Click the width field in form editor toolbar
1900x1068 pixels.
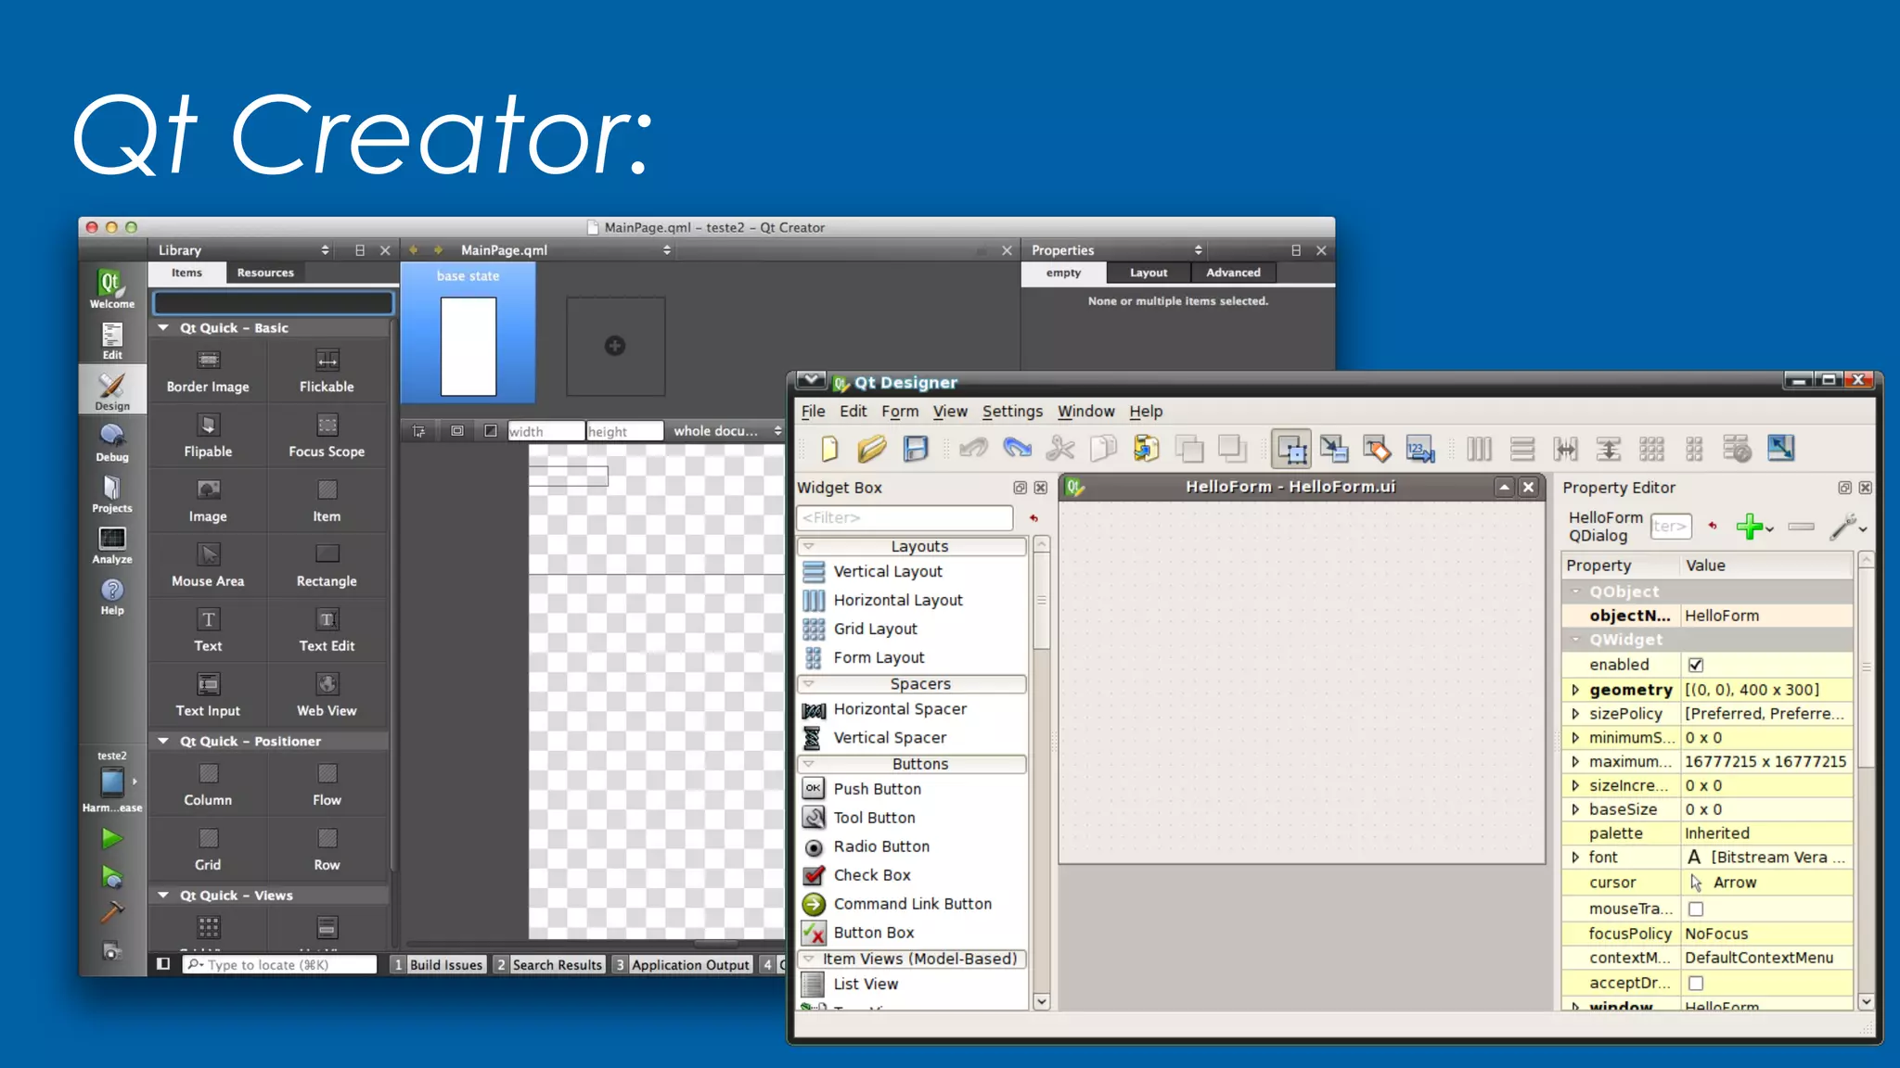tap(546, 431)
